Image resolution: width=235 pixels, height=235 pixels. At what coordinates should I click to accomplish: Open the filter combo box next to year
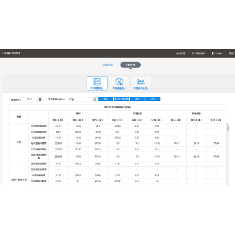(82, 100)
